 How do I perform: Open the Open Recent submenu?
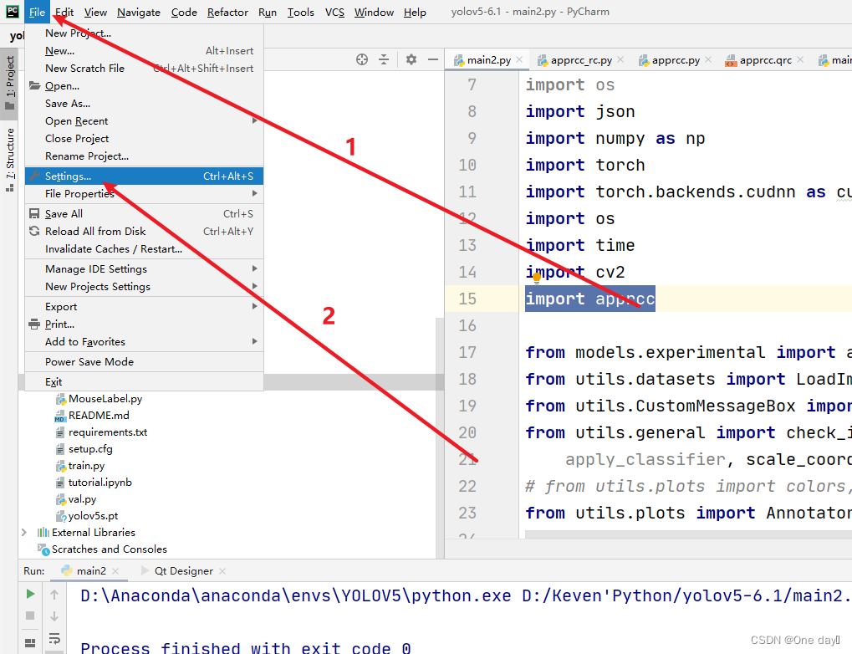click(x=78, y=120)
